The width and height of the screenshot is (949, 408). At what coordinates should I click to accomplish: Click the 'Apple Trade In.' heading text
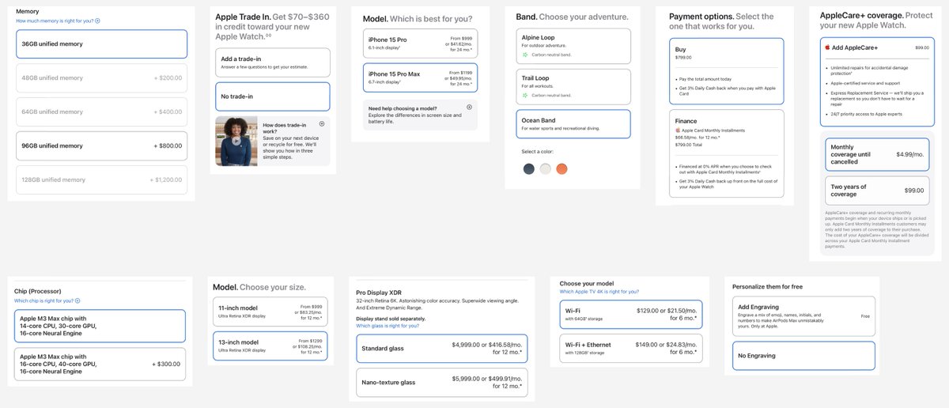(x=244, y=17)
